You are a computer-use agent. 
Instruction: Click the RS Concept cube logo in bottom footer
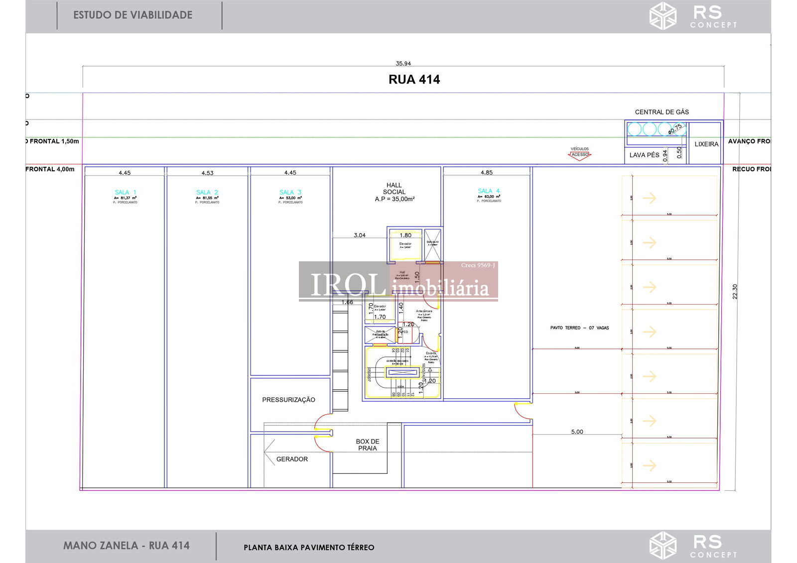tap(663, 545)
